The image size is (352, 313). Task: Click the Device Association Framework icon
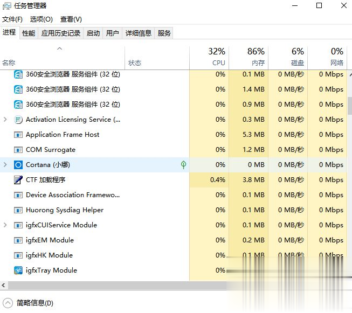tap(18, 195)
